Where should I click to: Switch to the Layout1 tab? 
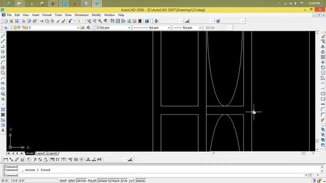pos(41,153)
